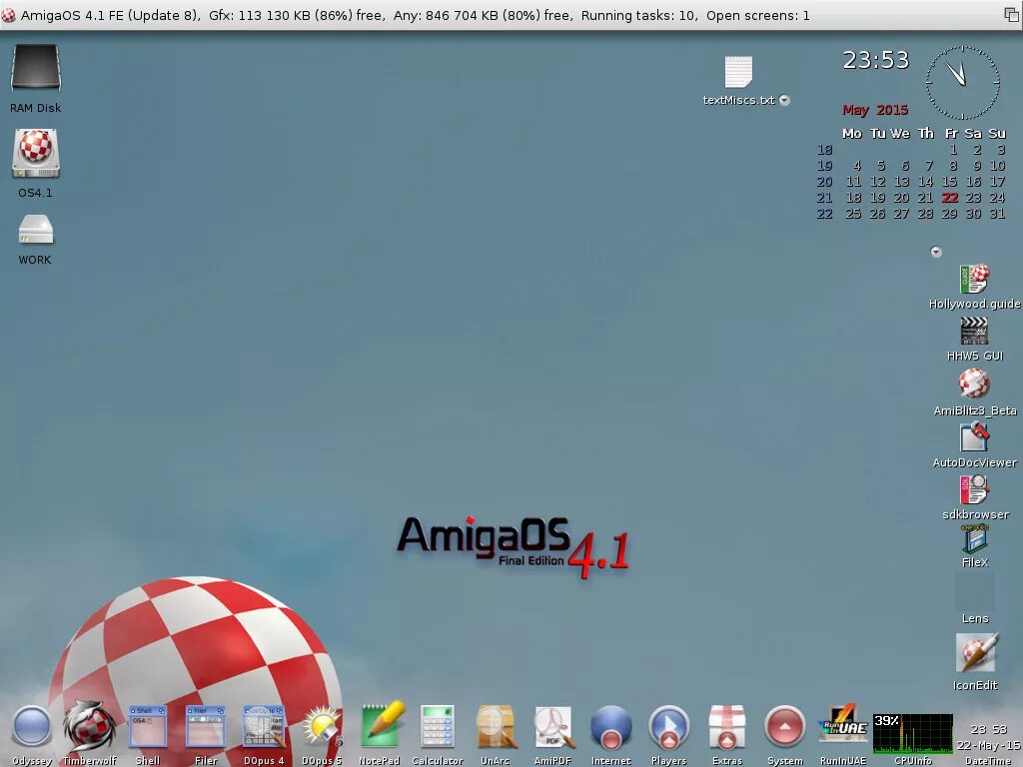Open AutoDocViewer
The image size is (1023, 767).
tap(974, 436)
